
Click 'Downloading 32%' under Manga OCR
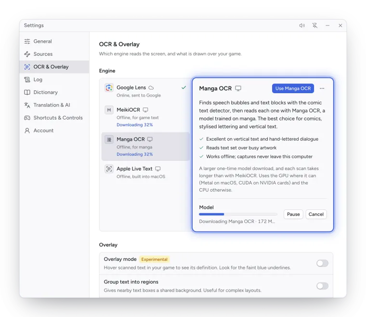(x=135, y=154)
